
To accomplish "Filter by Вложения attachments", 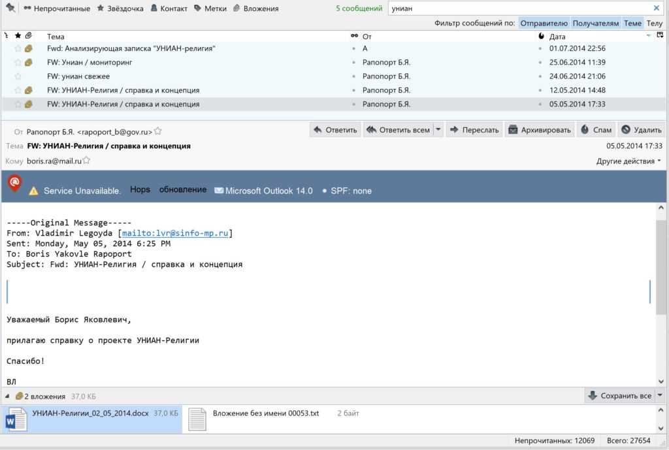I will pos(256,8).
